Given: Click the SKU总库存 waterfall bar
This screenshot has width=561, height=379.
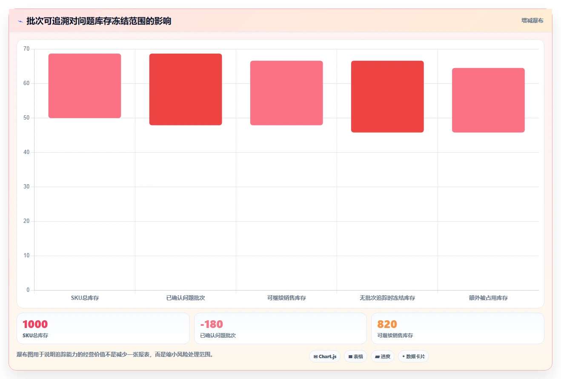Looking at the screenshot, I should click(85, 86).
